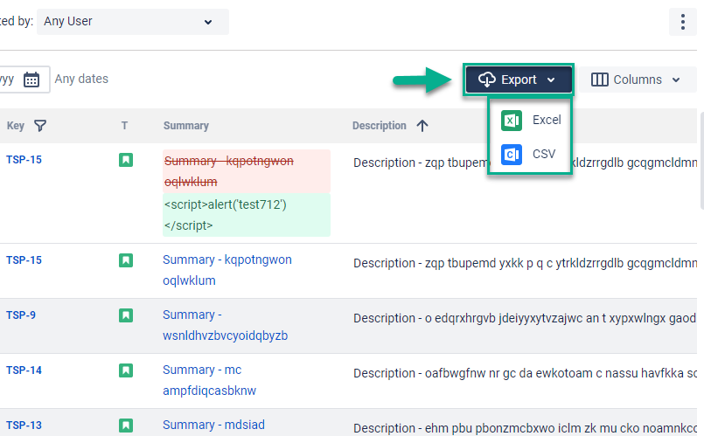Image resolution: width=704 pixels, height=436 pixels.
Task: Click the story type icon for TSP-9
Action: coord(126,315)
